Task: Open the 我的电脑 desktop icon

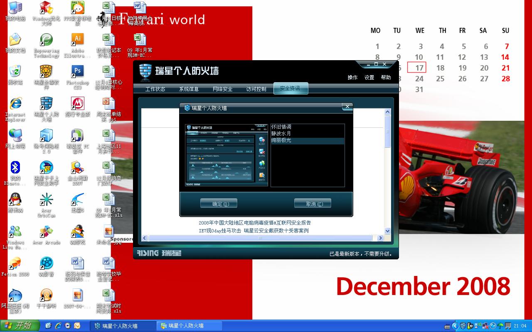Action: pos(15,11)
